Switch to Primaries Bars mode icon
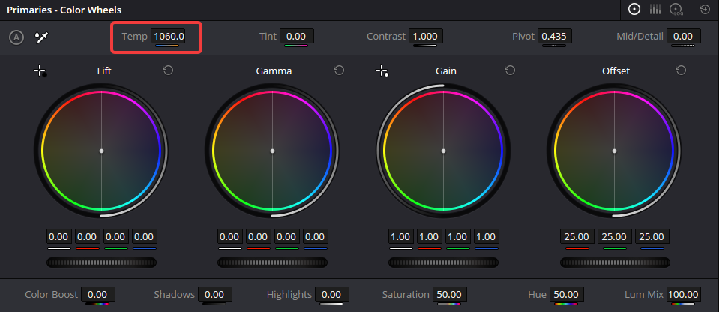Screen dimensions: 719x312 (655, 10)
